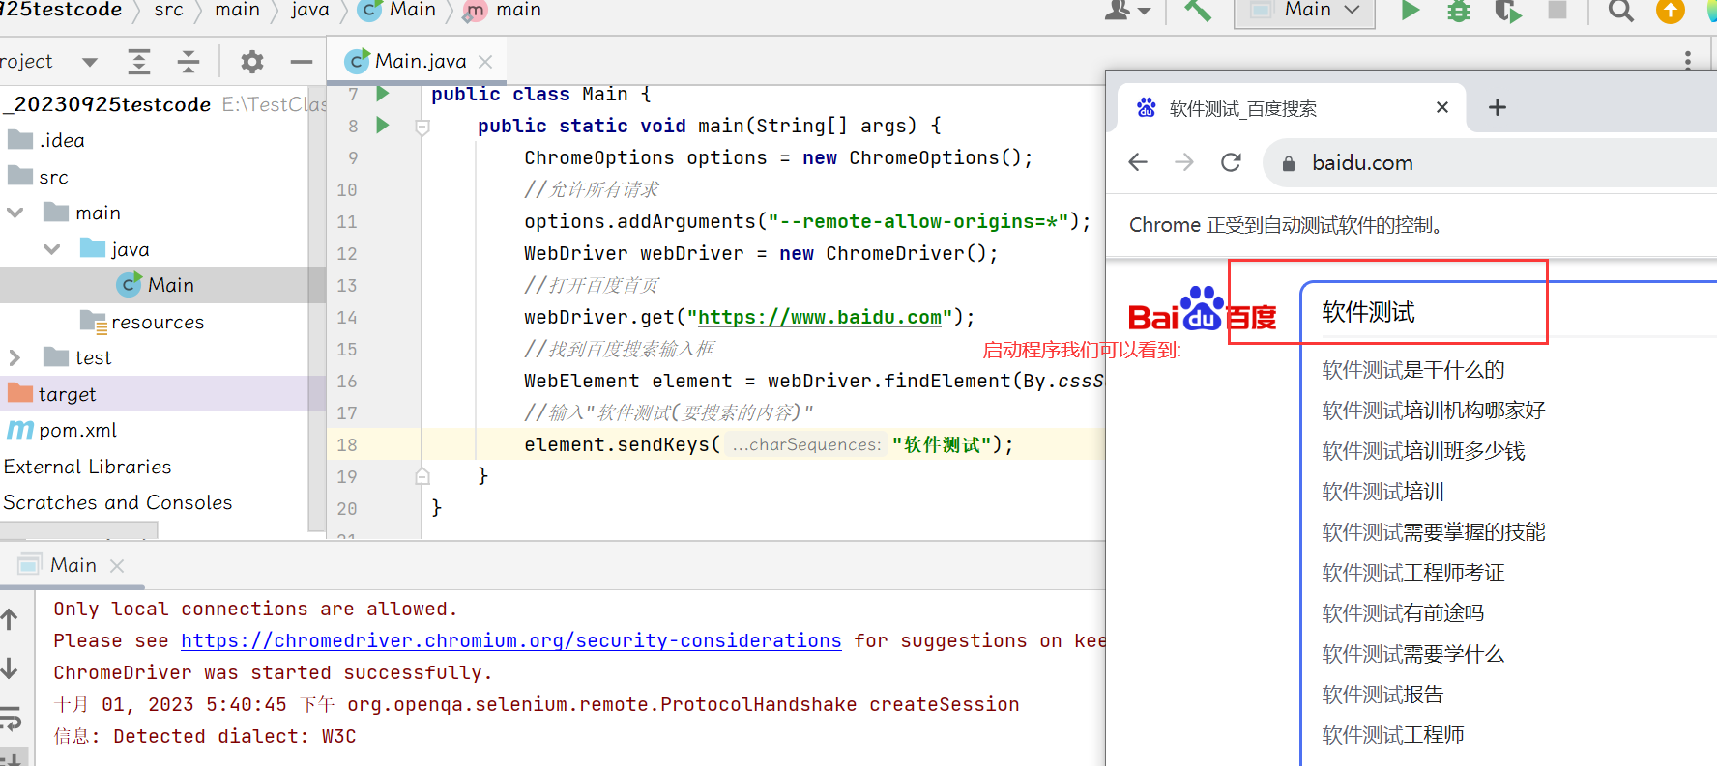This screenshot has width=1717, height=766.
Task: Click Up the Stack Trace arrow in console
Action: coord(11,619)
